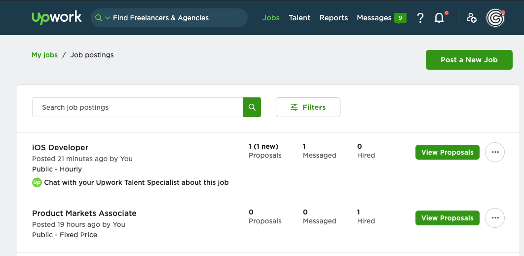Go to the Talent menu
This screenshot has height=256, width=524.
[x=299, y=18]
